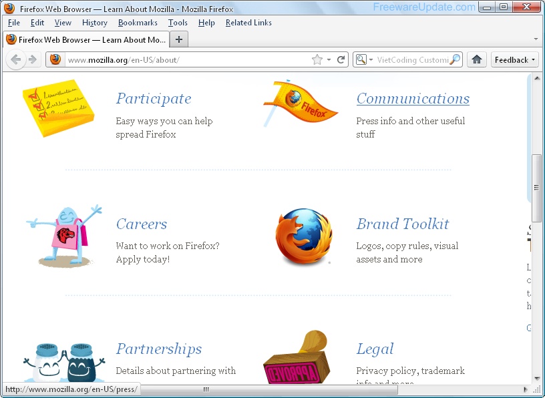Screen dimensions: 545x398
Task: Click the yellow checklist Participate image
Action: click(x=58, y=108)
